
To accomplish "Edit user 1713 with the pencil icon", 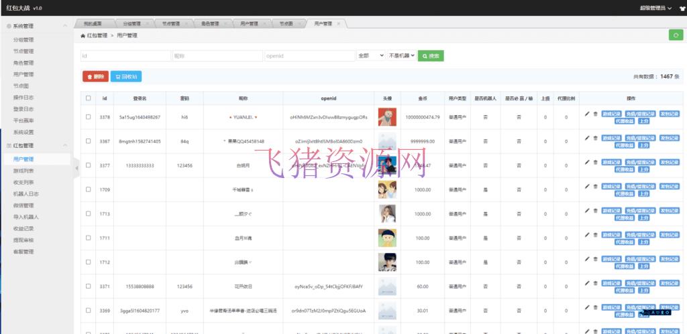I will (x=587, y=210).
